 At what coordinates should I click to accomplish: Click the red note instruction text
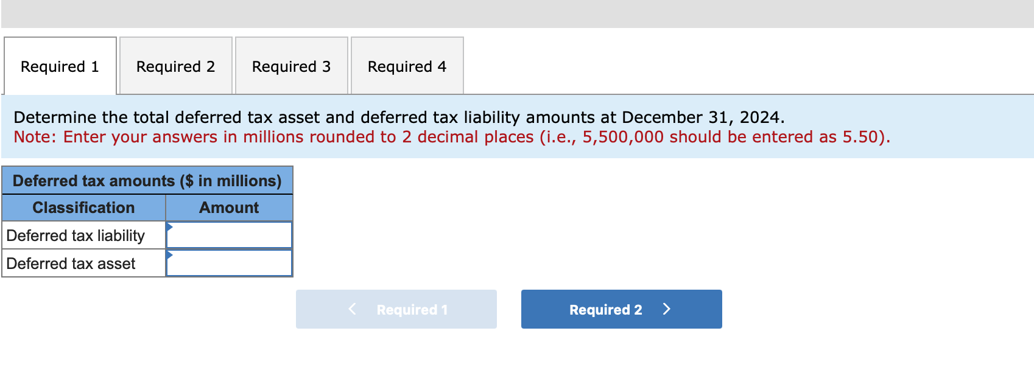click(452, 137)
